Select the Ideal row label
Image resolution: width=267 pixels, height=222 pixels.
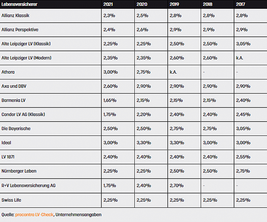coord(7,143)
